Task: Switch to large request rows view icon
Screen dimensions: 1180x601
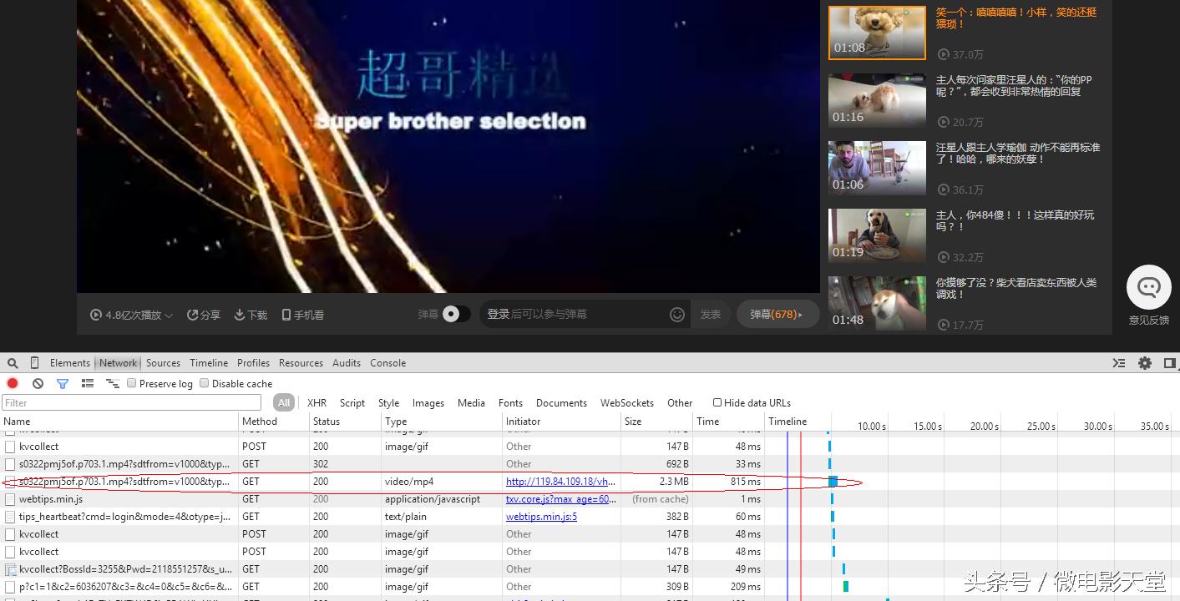Action: pos(88,384)
